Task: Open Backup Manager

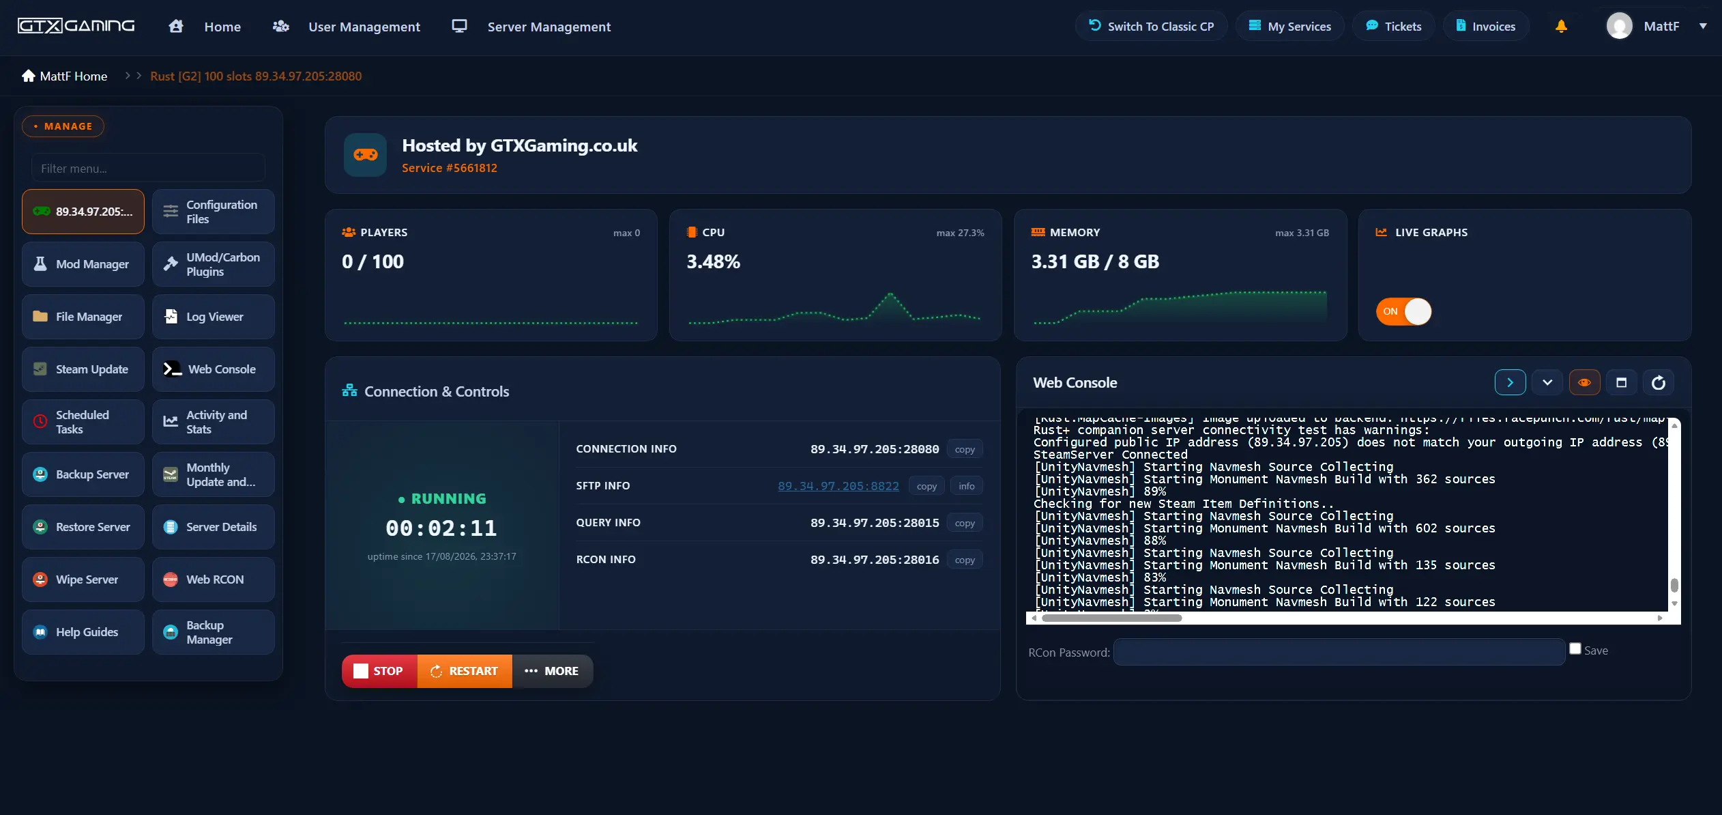Action: (214, 632)
